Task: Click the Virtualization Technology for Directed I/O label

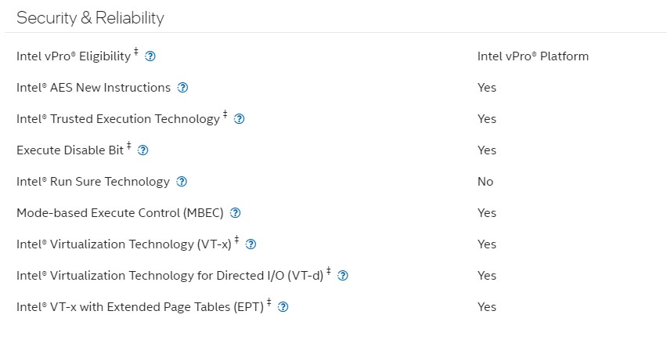Action: (170, 276)
